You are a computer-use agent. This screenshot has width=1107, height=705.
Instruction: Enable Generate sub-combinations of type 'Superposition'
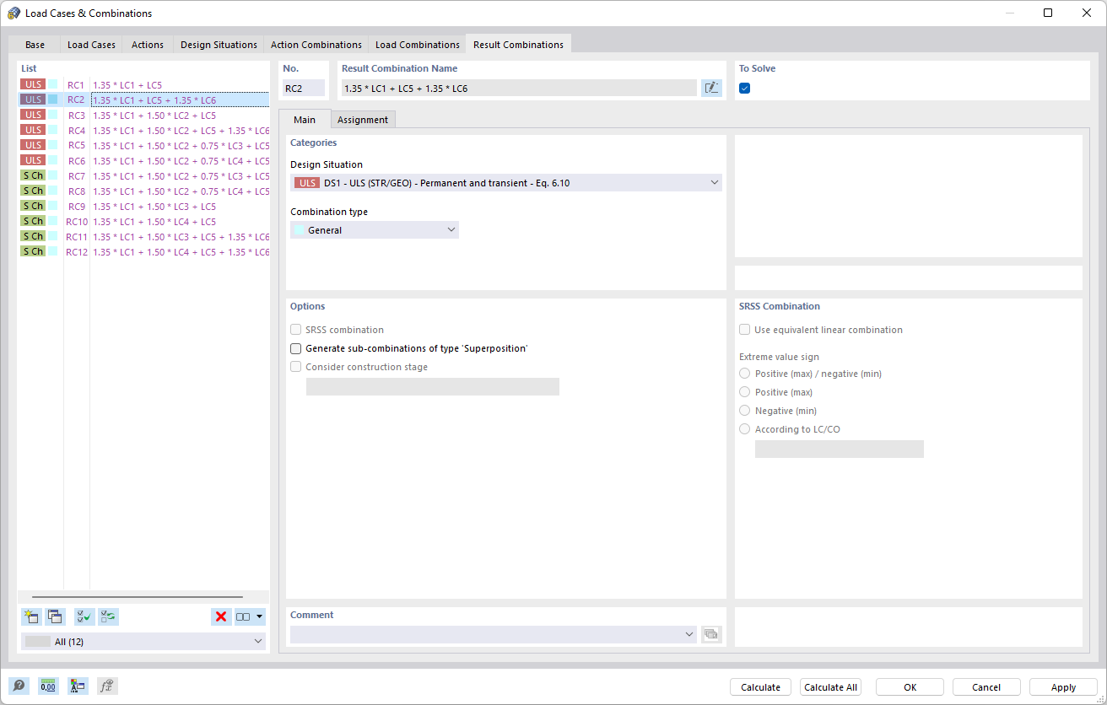coord(295,348)
